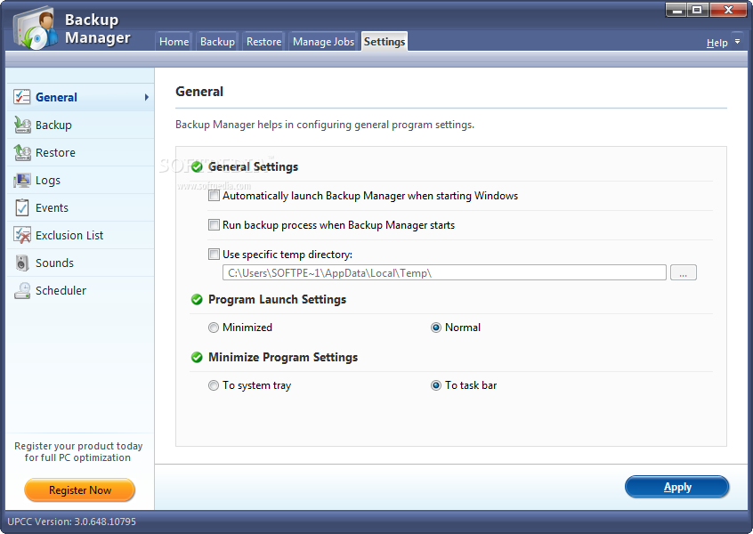Switch to the Home tab
The image size is (753, 534).
click(174, 42)
